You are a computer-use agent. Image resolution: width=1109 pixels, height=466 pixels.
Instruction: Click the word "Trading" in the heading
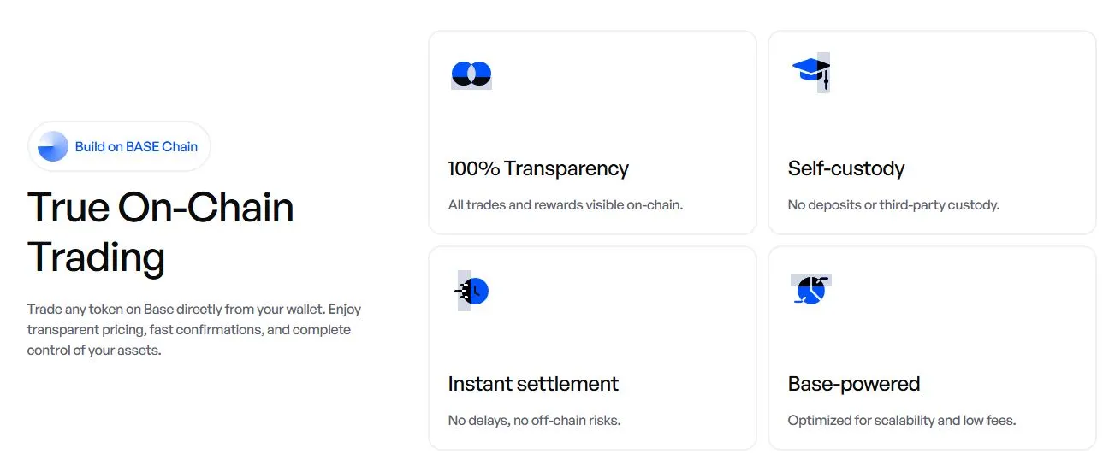pyautogui.click(x=96, y=257)
